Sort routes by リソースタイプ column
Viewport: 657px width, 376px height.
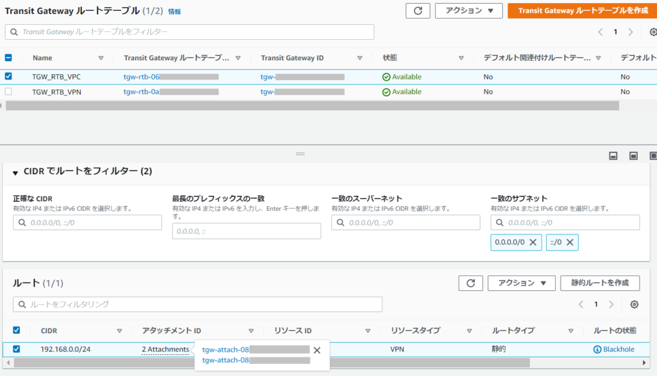(x=469, y=331)
